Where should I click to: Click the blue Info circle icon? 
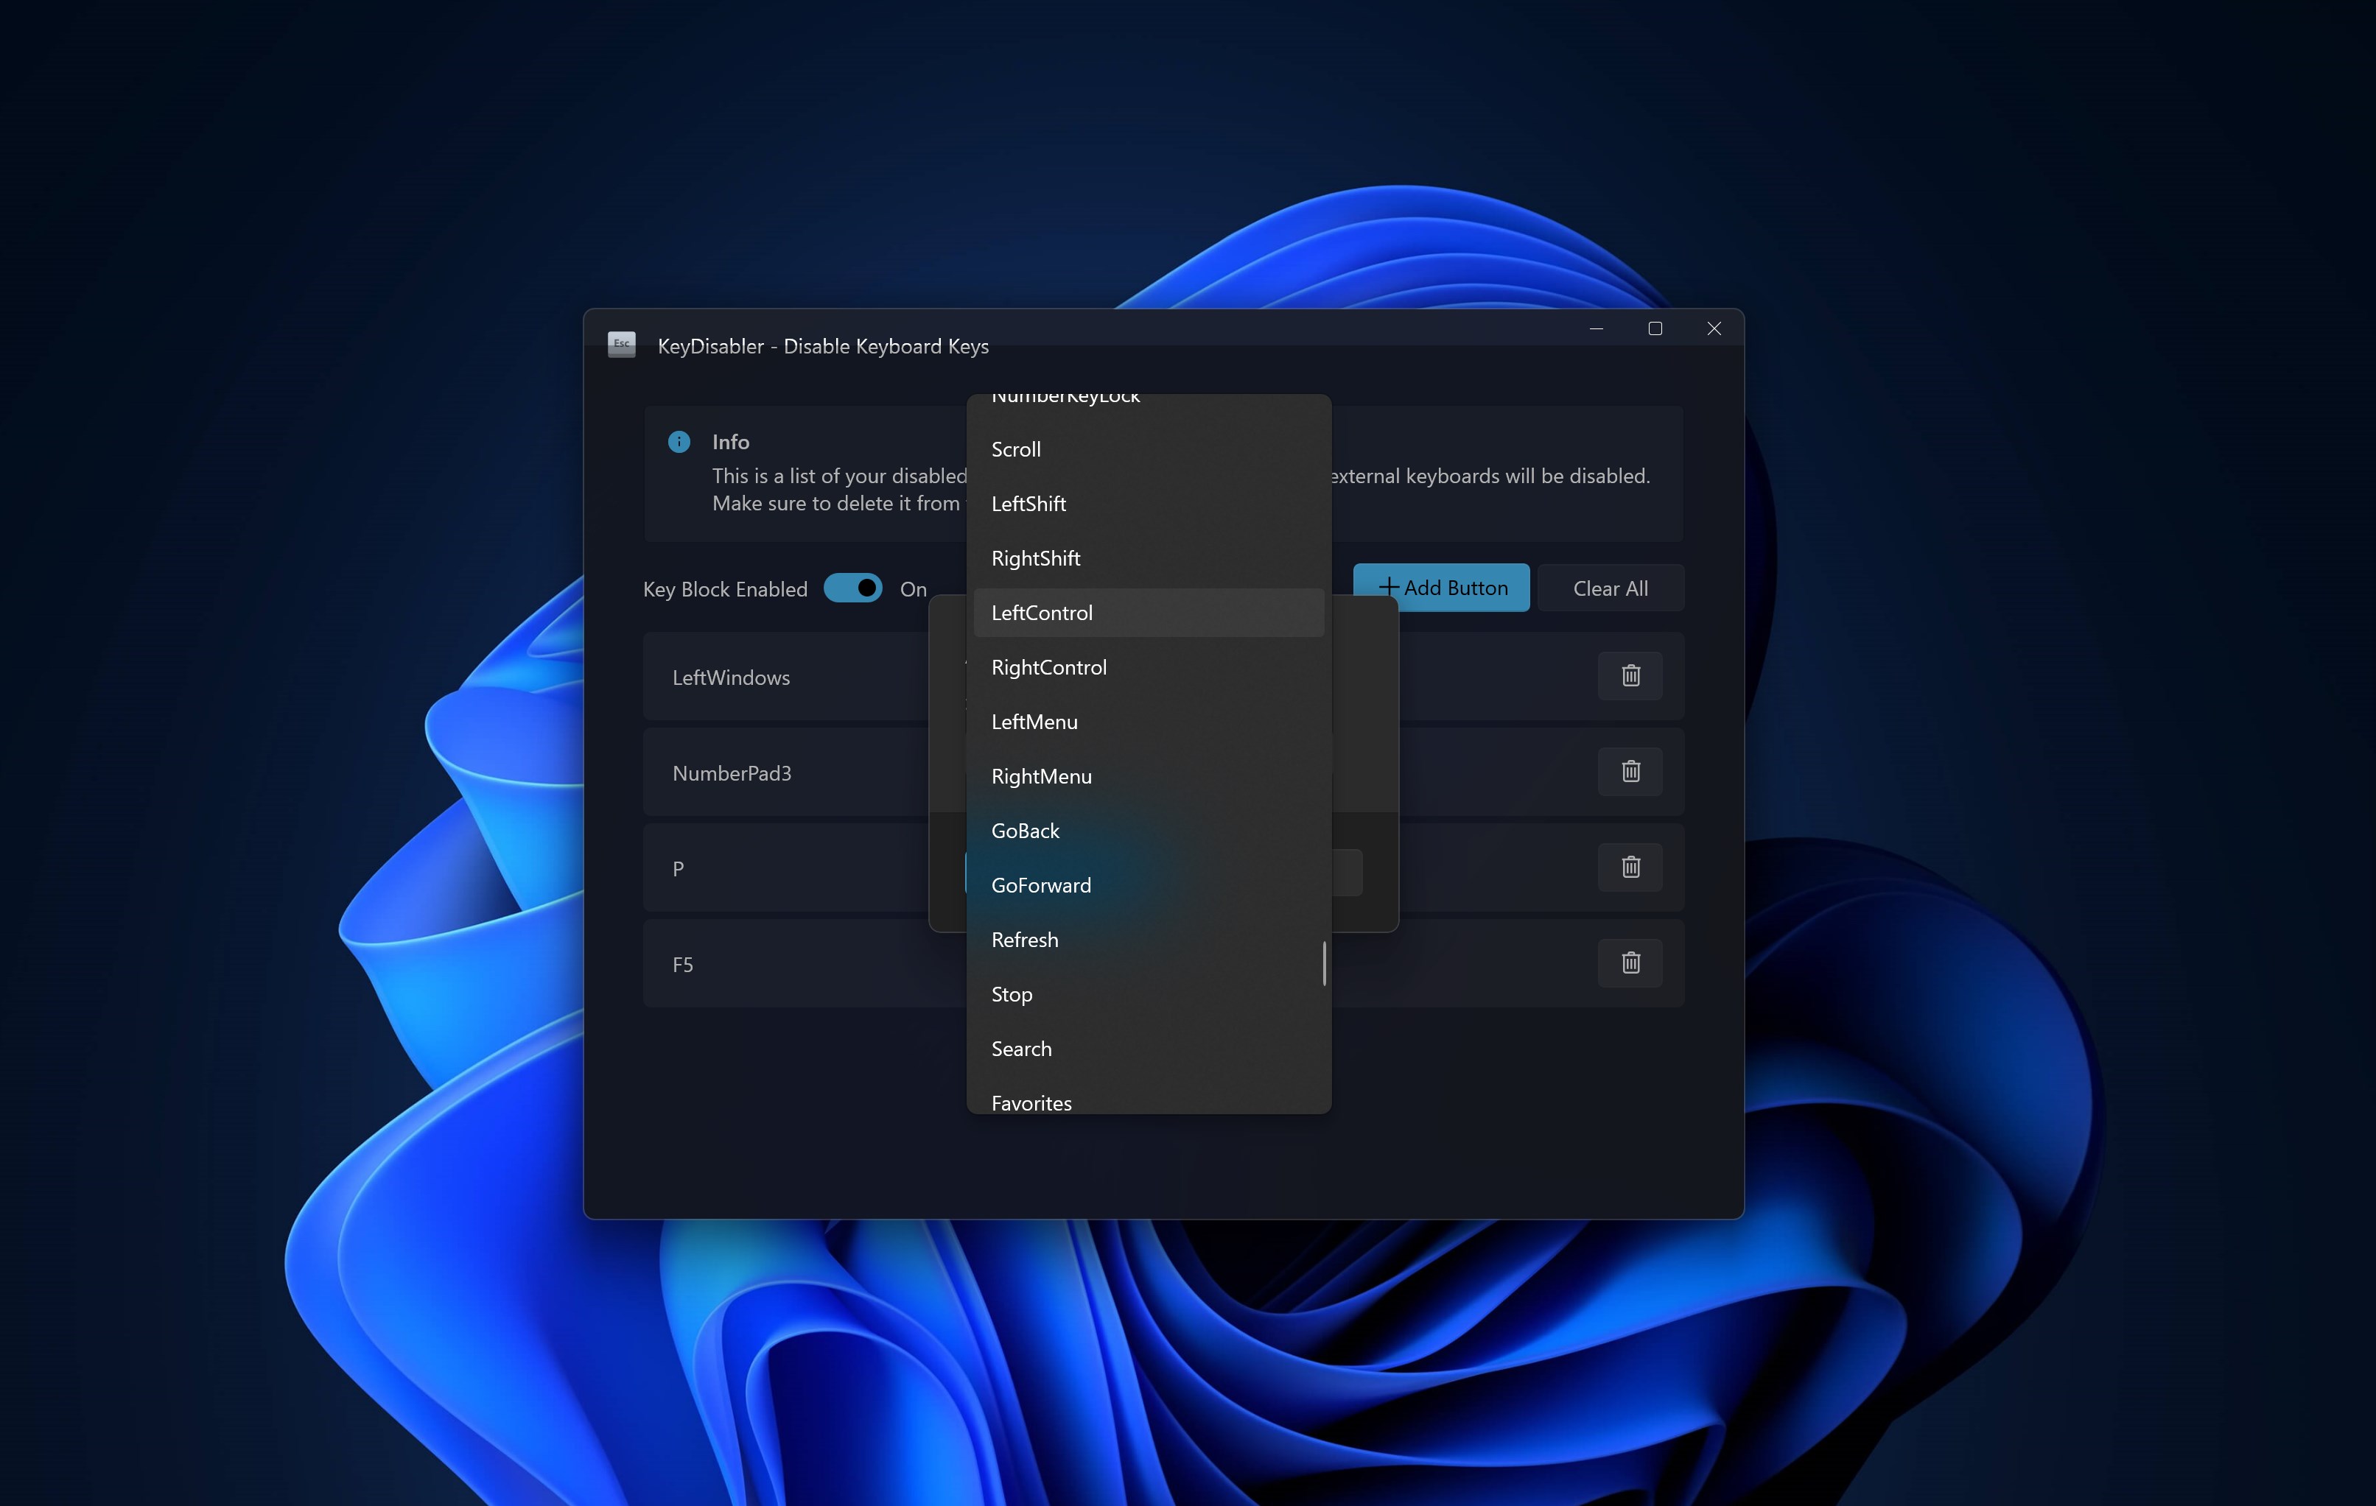click(679, 442)
